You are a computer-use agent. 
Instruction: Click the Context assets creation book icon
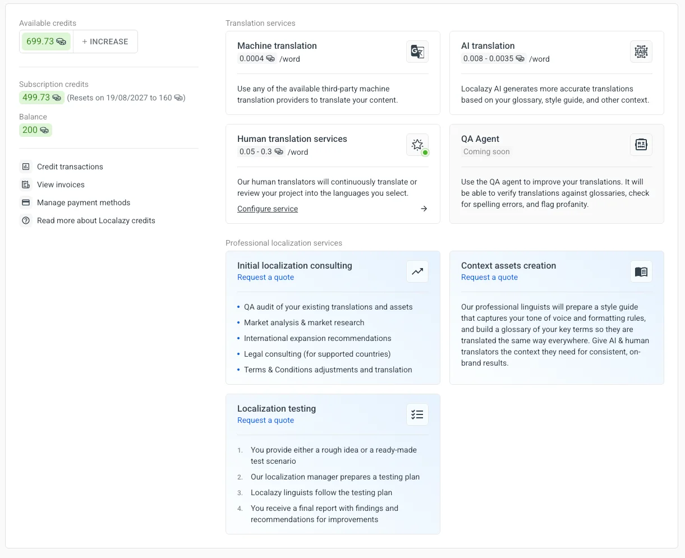point(641,271)
